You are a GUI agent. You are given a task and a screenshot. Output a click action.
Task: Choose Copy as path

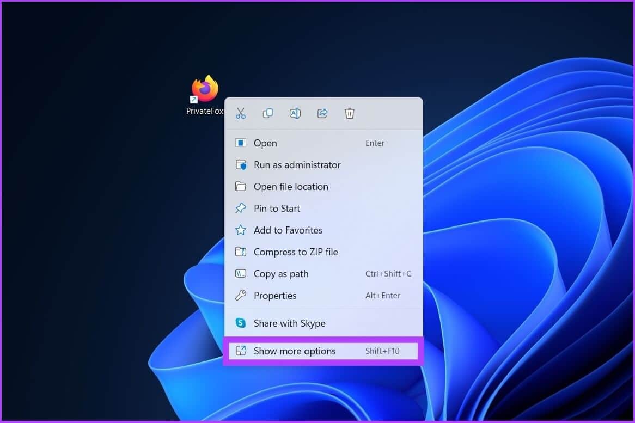click(x=323, y=274)
